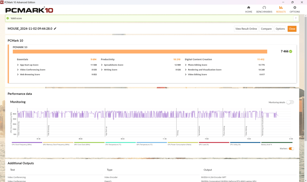Expand the Video Conferencing Score row
This screenshot has height=182, width=307.
coord(18,70)
